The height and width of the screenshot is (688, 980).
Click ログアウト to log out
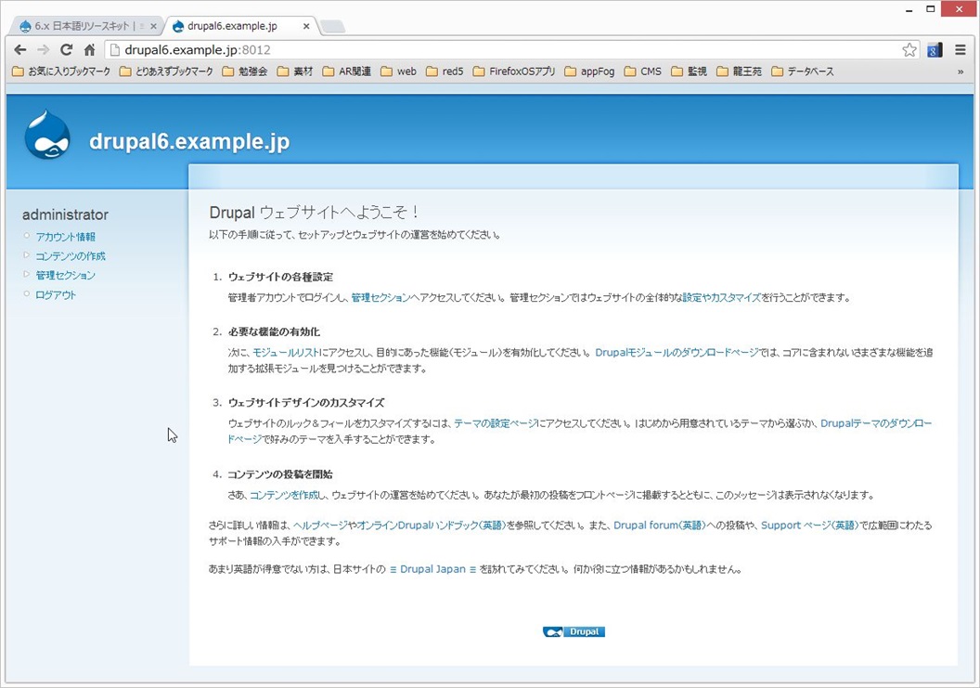click(x=56, y=294)
